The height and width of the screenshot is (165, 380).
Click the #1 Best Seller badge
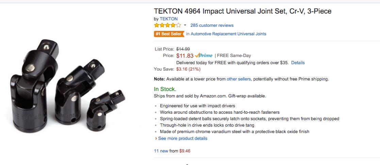169,34
